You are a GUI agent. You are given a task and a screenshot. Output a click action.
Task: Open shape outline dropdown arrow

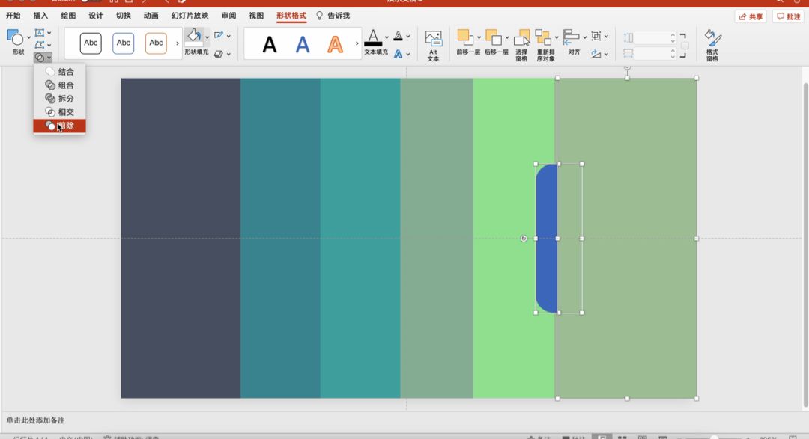(228, 36)
